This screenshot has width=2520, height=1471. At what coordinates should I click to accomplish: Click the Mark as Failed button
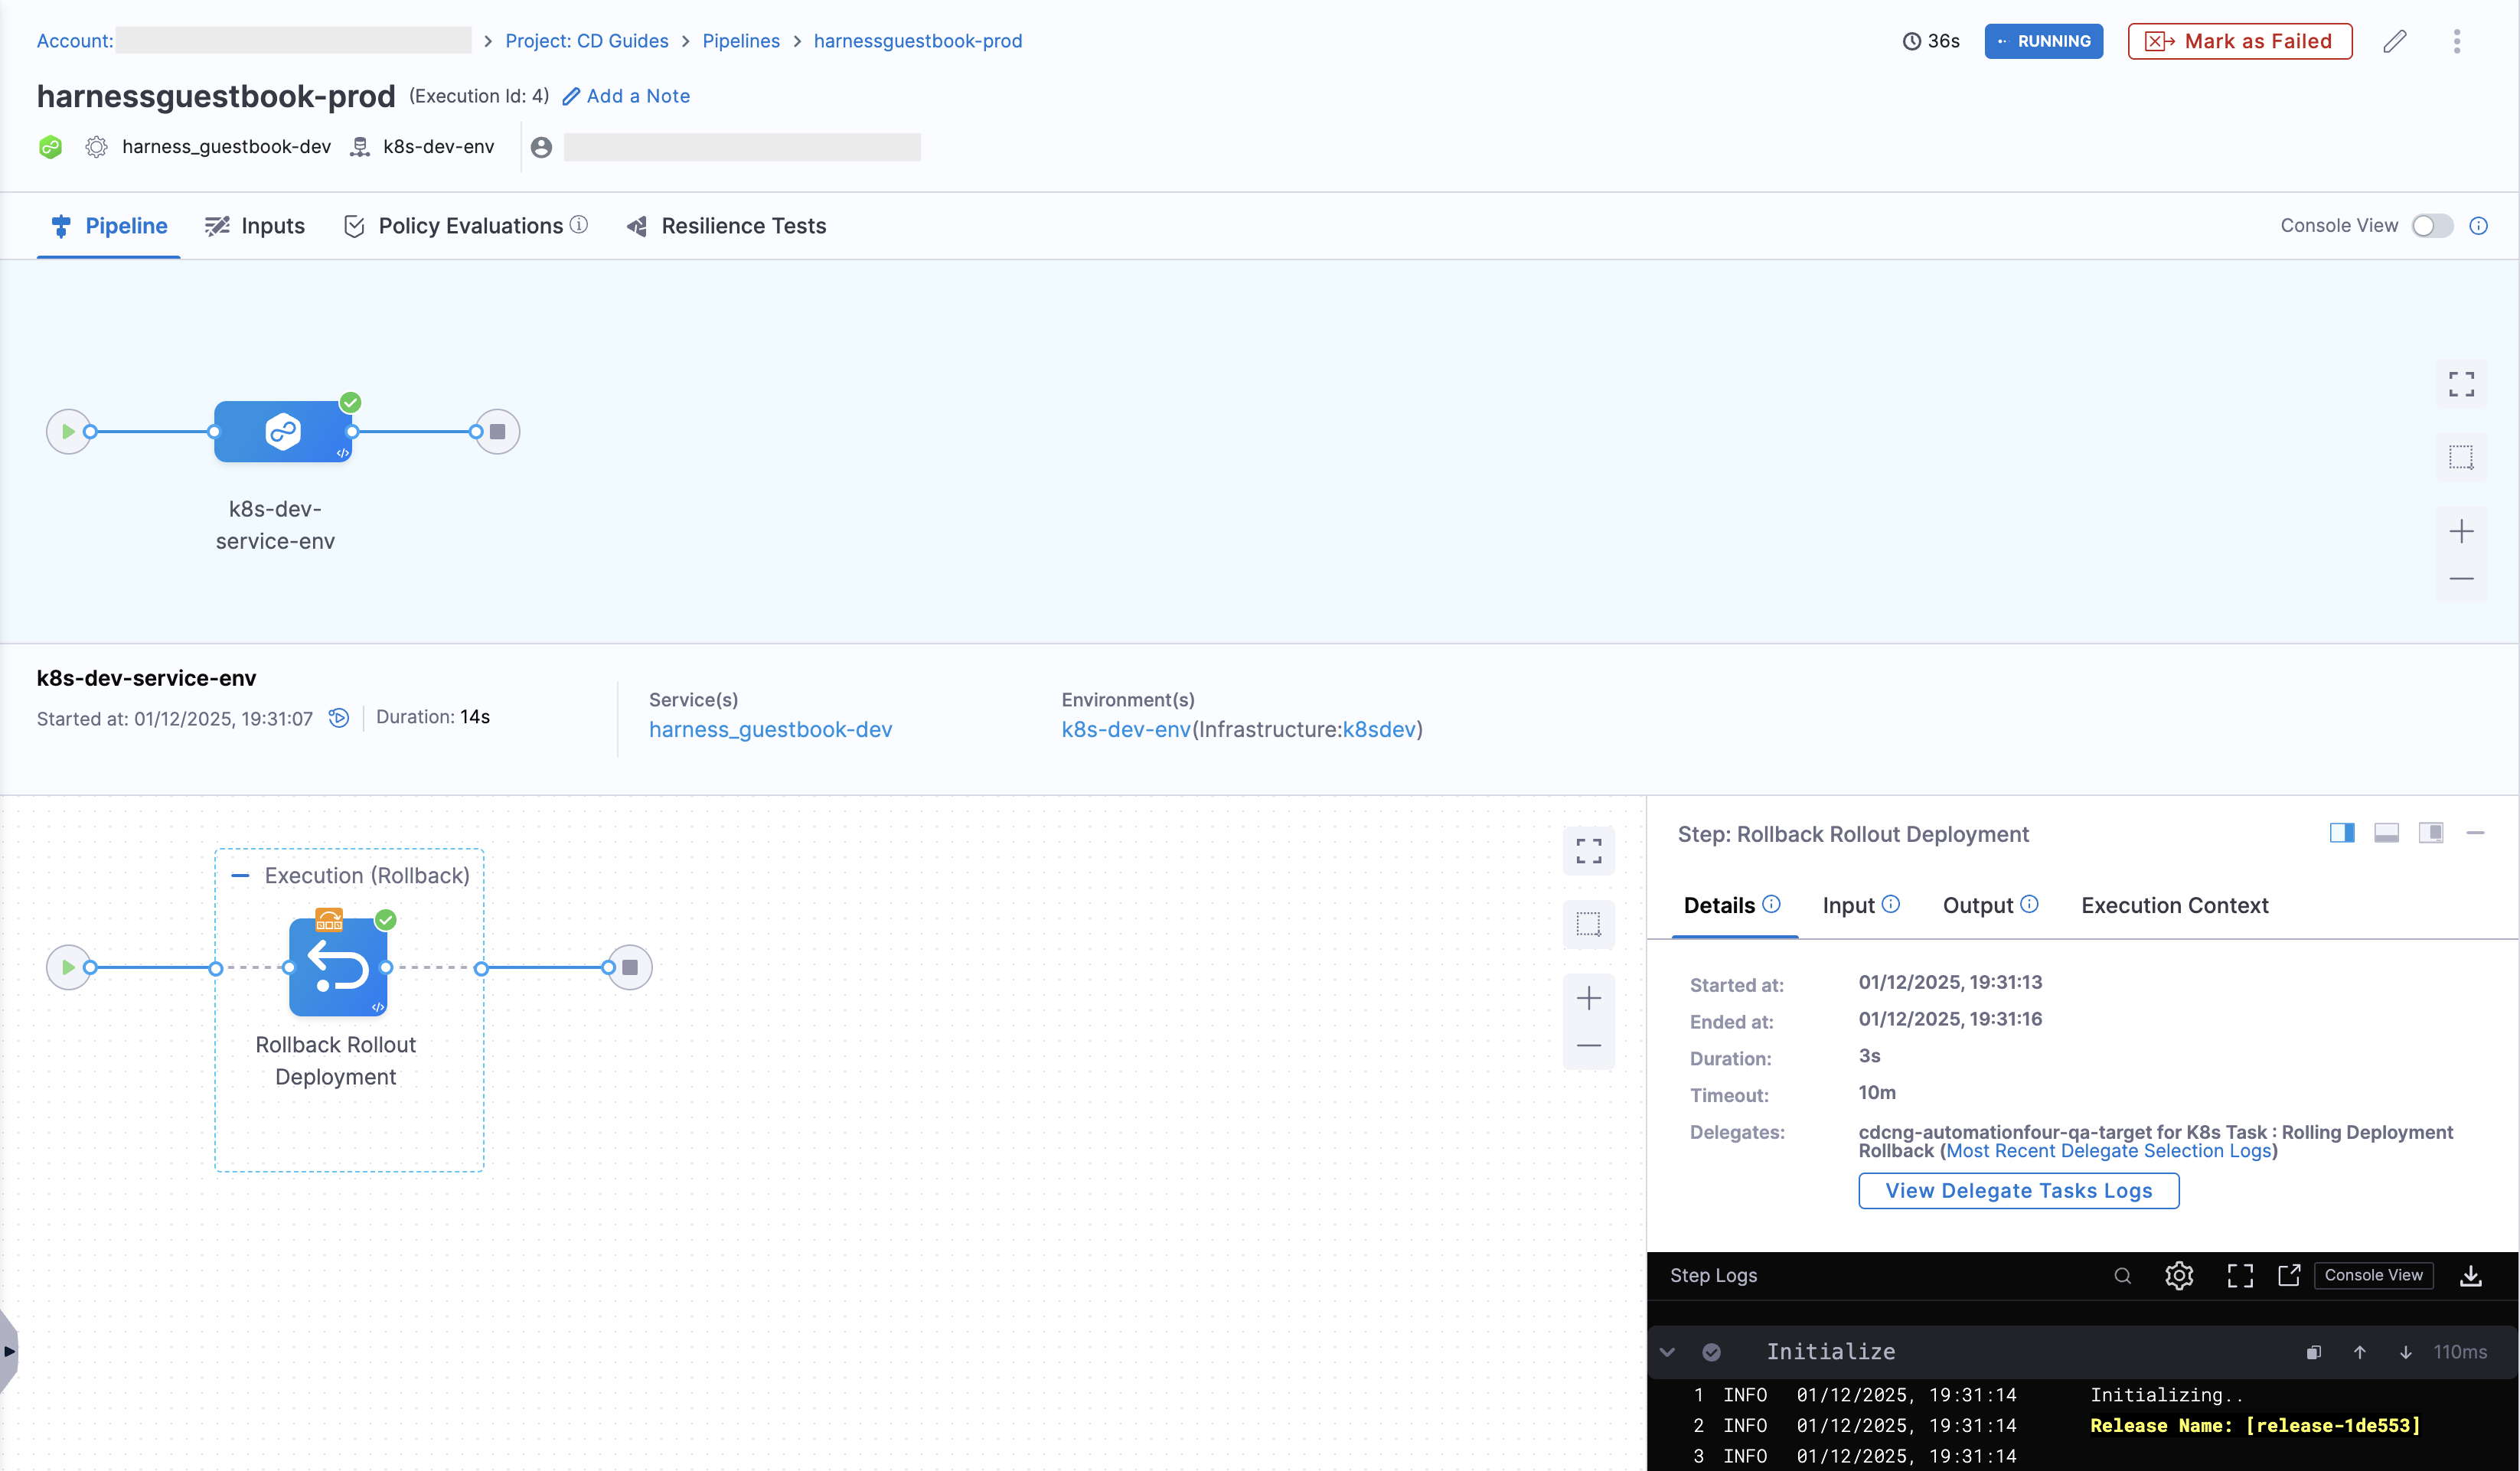click(x=2239, y=41)
